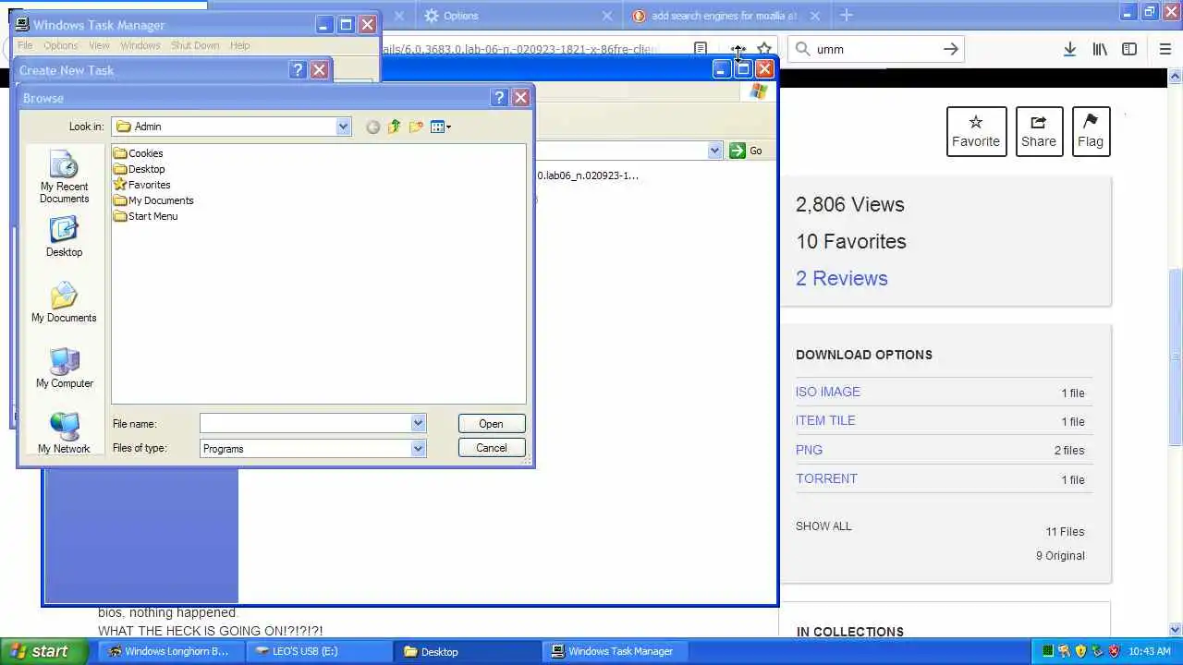Open My Network in Browse sidebar
This screenshot has width=1183, height=665.
pyautogui.click(x=64, y=434)
